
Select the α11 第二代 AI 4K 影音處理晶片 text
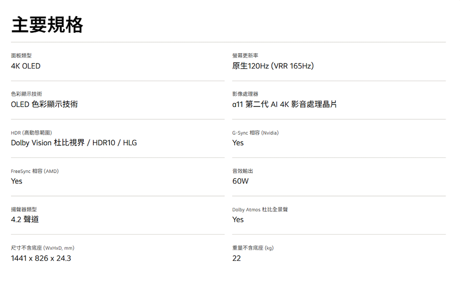pos(284,104)
